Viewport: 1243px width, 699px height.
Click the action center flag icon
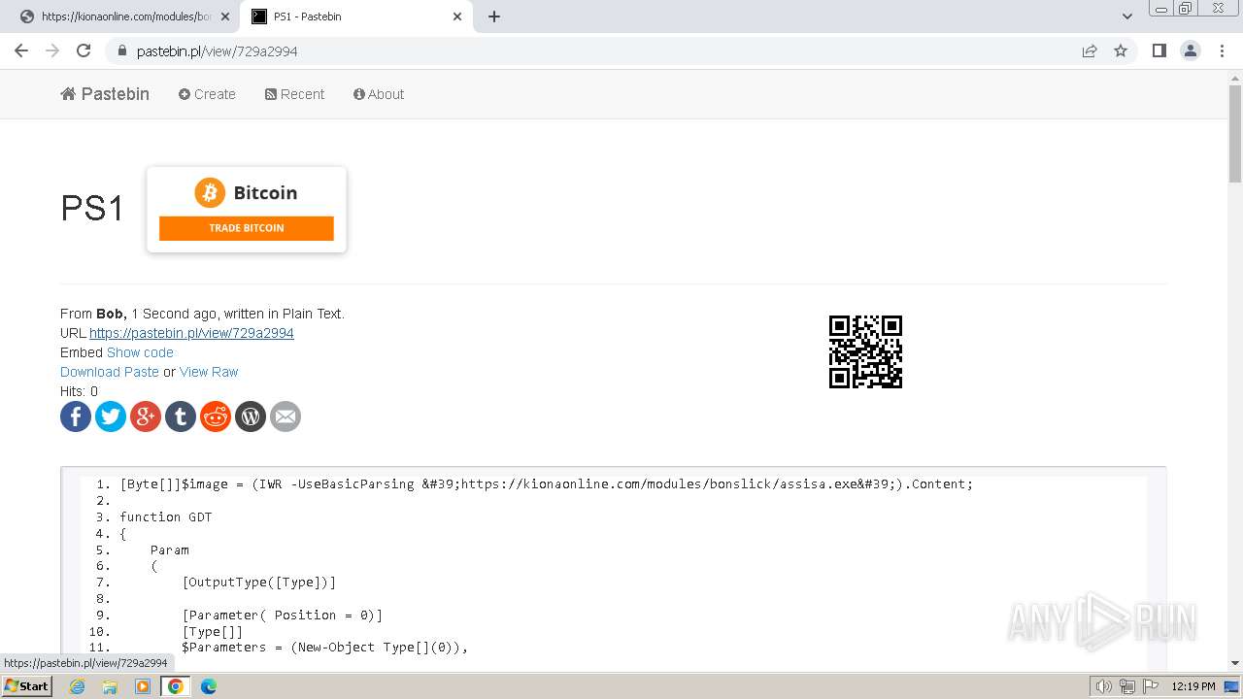point(1149,686)
